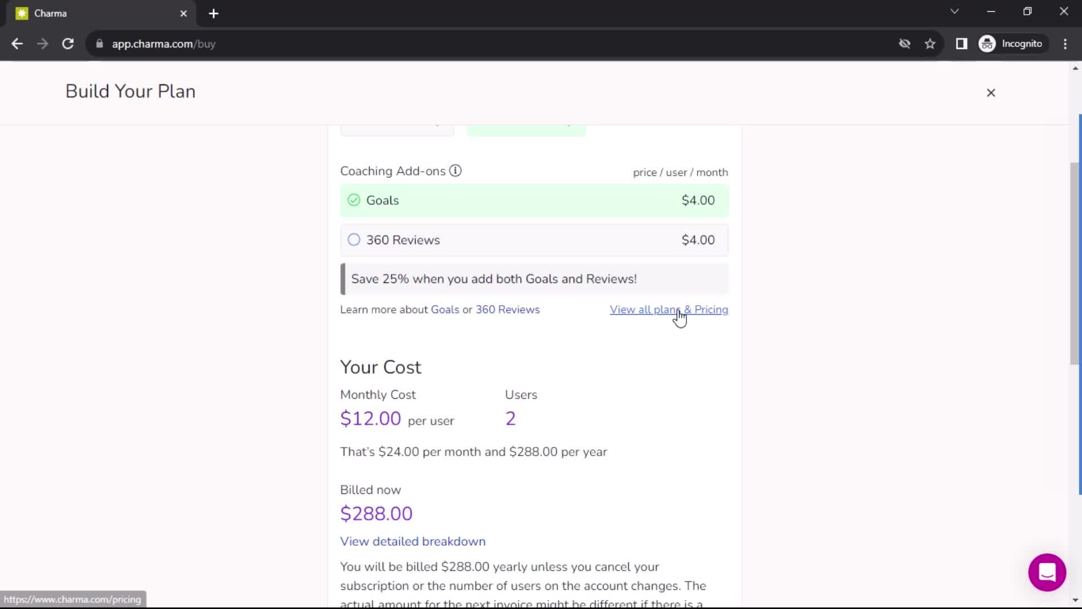Select the 360 Reviews radio button
The image size is (1082, 609).
(x=354, y=240)
